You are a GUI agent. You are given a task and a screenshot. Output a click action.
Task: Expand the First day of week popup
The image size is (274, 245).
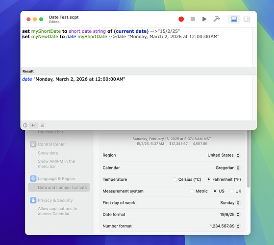click(230, 203)
